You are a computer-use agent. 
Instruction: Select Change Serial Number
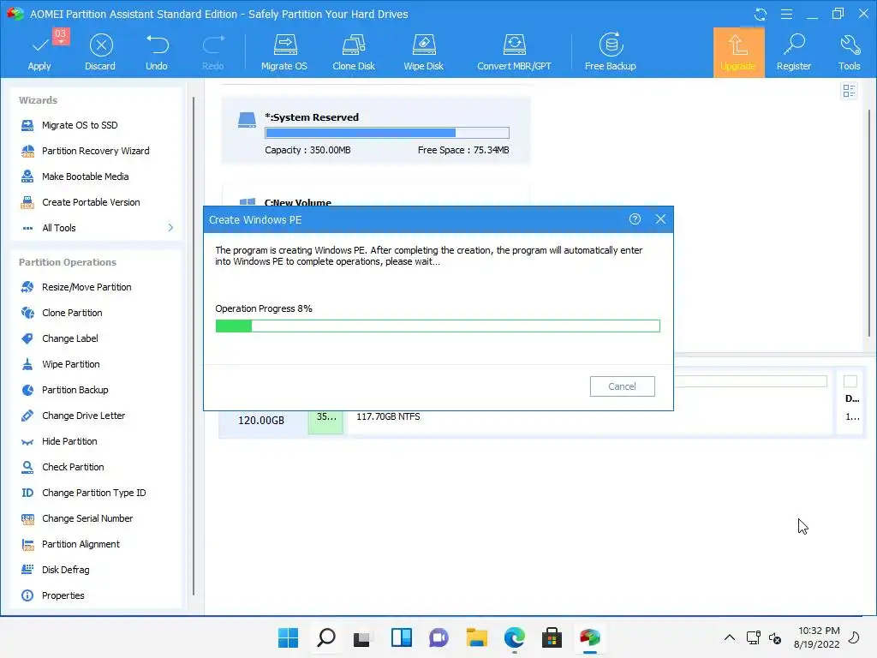87,518
